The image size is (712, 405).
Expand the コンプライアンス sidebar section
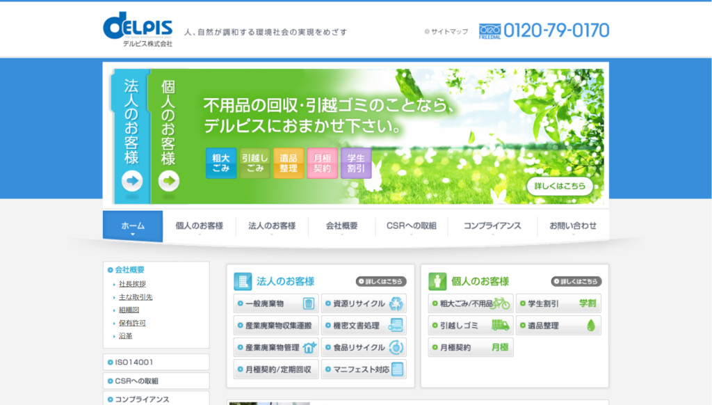click(x=156, y=399)
